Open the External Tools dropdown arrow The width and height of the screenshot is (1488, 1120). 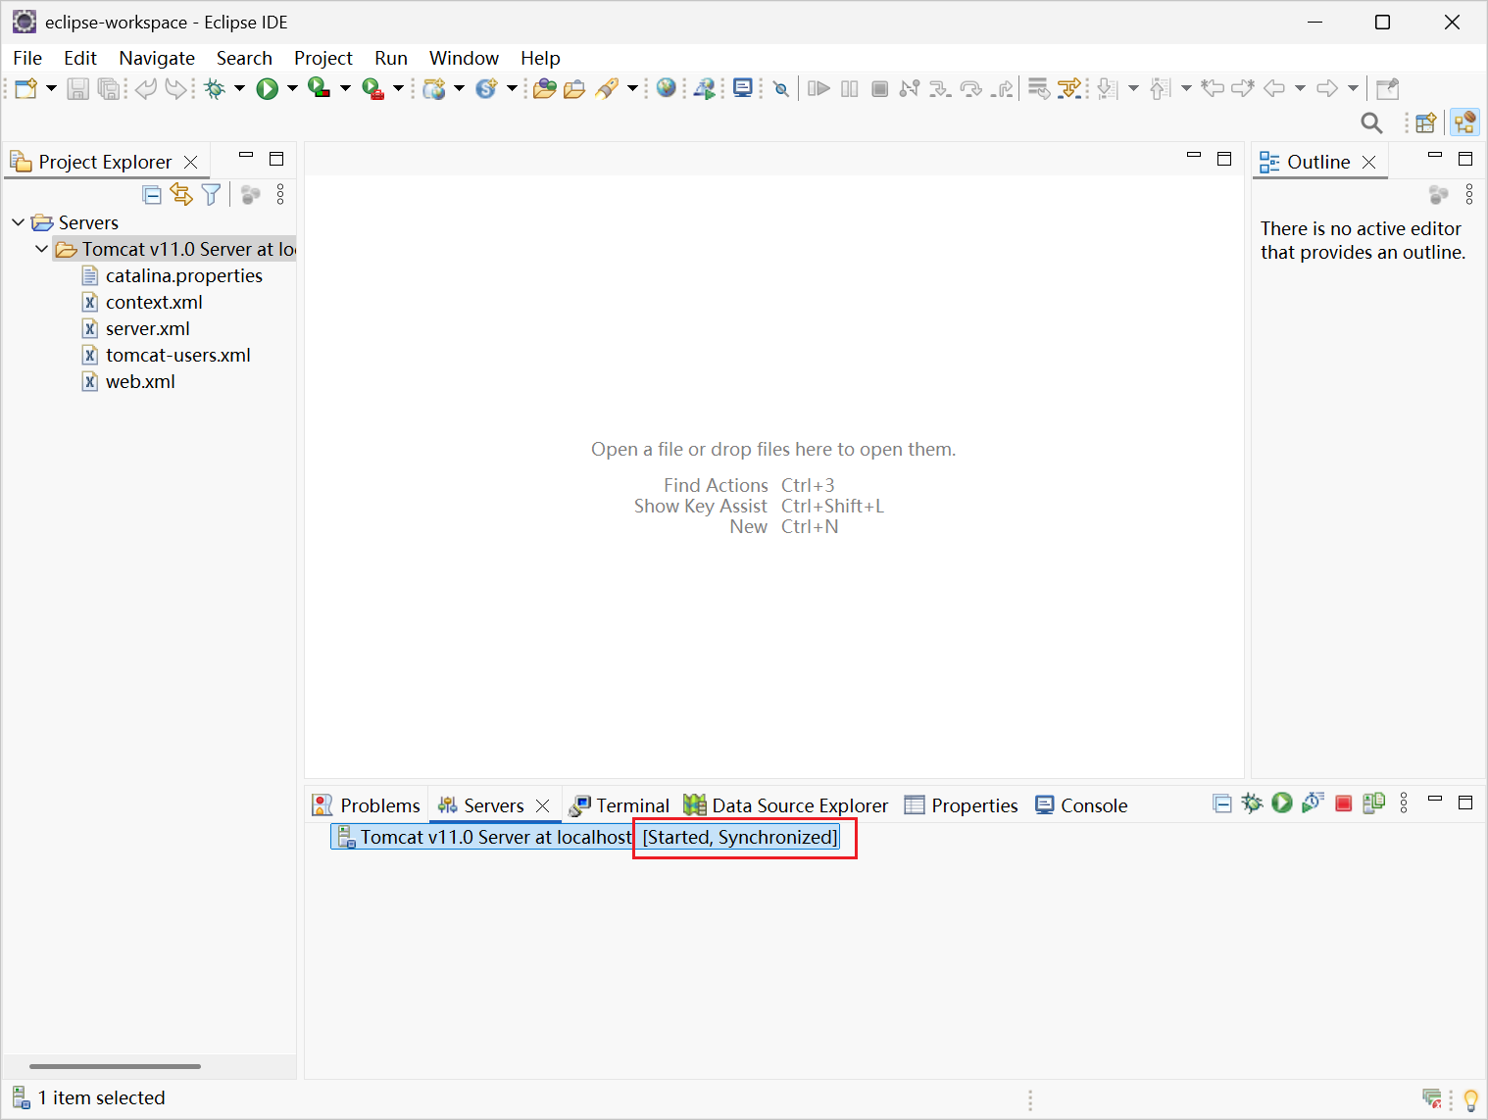tap(398, 89)
